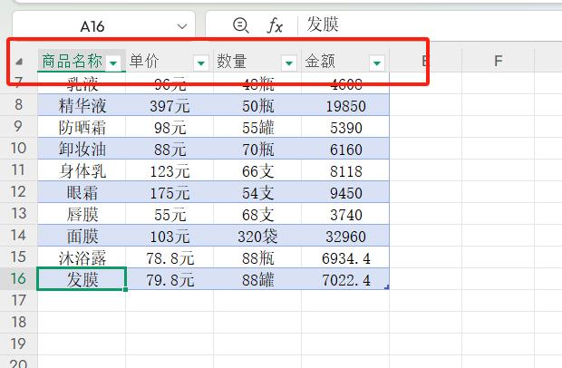This screenshot has height=368, width=562.
Task: Select row 10 header
Action: point(19,148)
